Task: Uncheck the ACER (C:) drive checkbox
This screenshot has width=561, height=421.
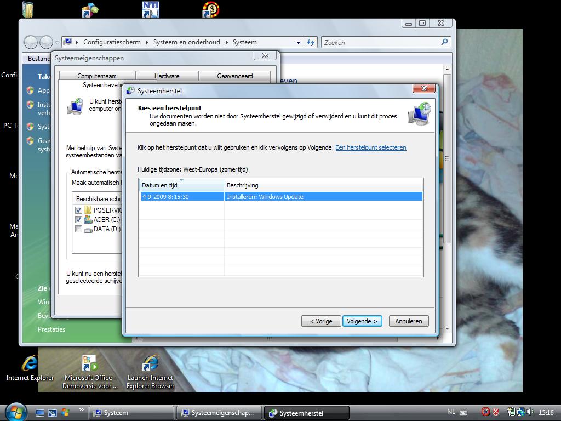Action: [x=78, y=219]
